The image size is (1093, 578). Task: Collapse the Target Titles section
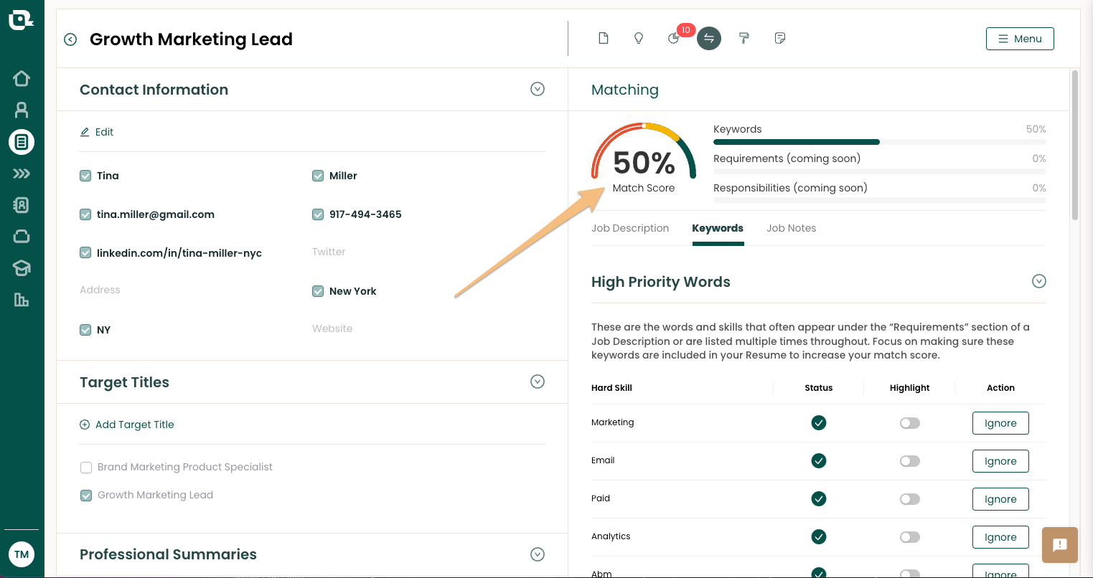click(538, 382)
